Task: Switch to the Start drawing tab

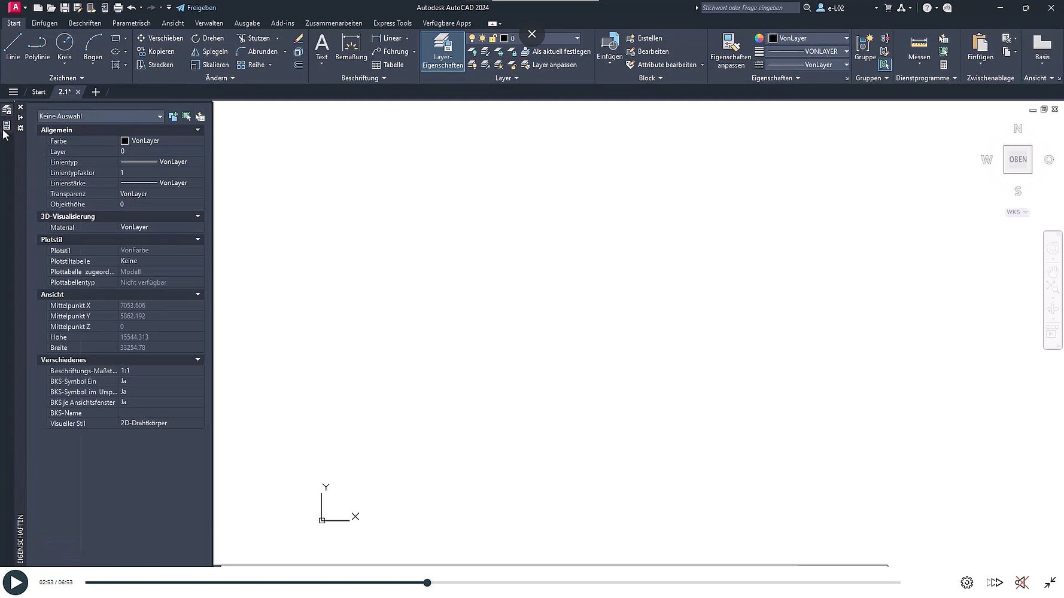Action: pos(38,92)
